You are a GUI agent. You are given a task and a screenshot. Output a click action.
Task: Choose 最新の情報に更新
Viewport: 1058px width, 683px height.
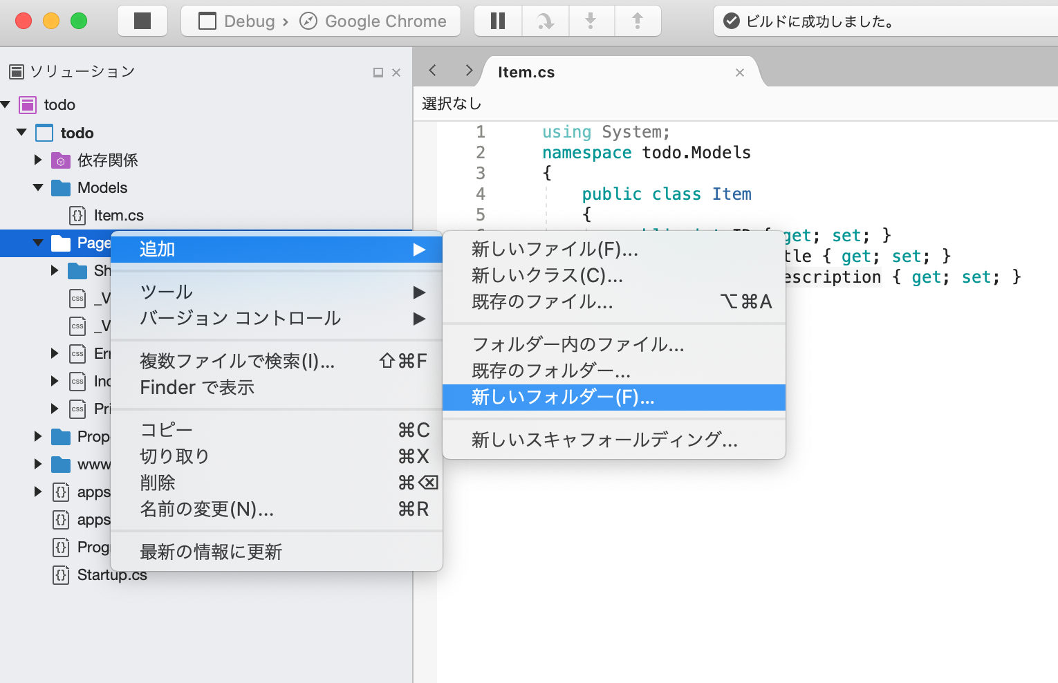coord(277,552)
